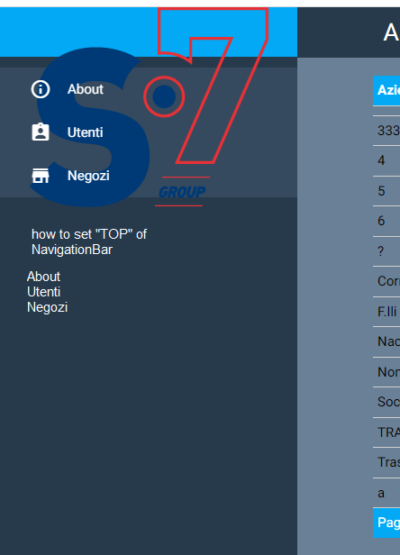This screenshot has height=555, width=400.
Task: Click the red outlined 7 logo
Action: tap(213, 85)
